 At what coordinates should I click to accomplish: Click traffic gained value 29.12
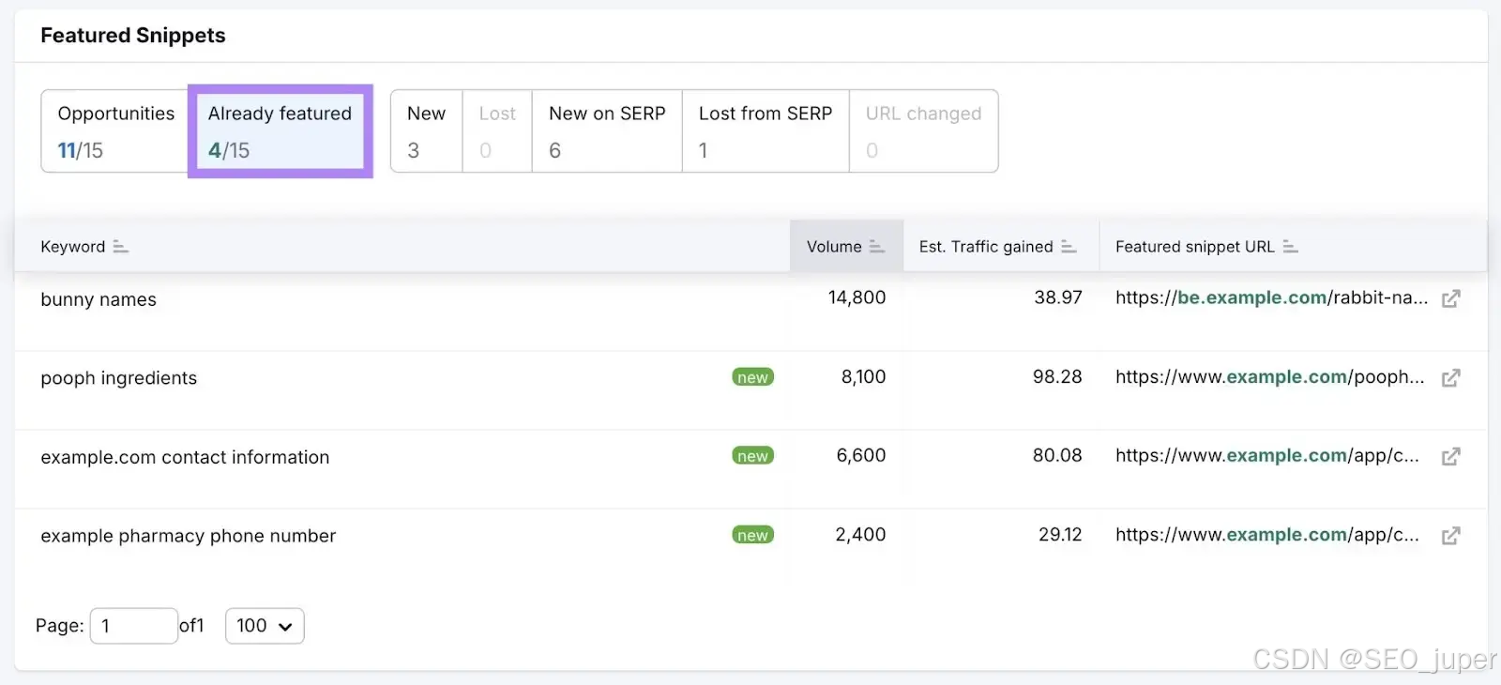[x=1060, y=535]
